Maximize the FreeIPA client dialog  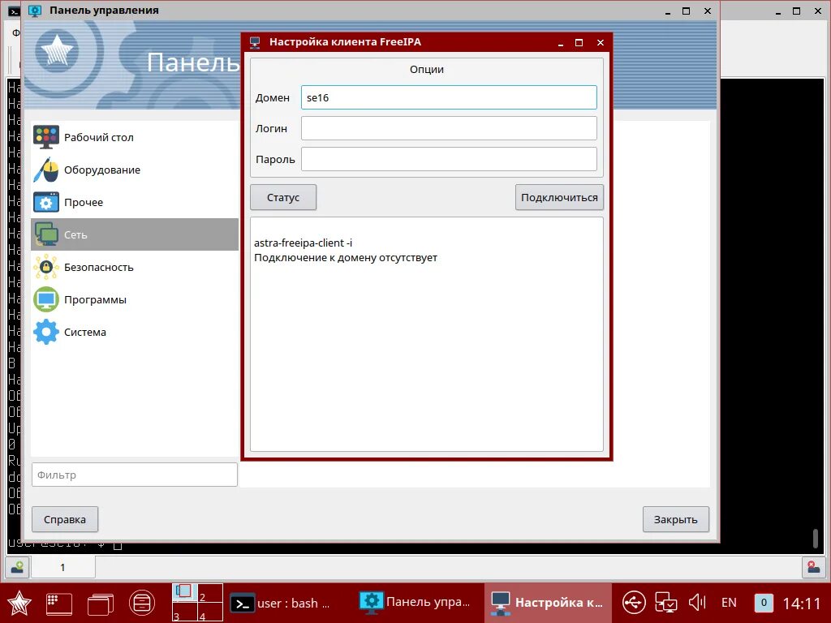point(579,42)
